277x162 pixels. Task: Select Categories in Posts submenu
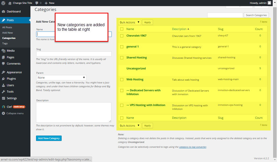(x=9, y=38)
